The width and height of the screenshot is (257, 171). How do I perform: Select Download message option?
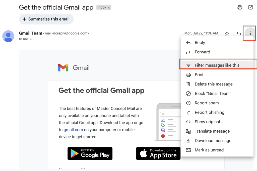(217, 141)
